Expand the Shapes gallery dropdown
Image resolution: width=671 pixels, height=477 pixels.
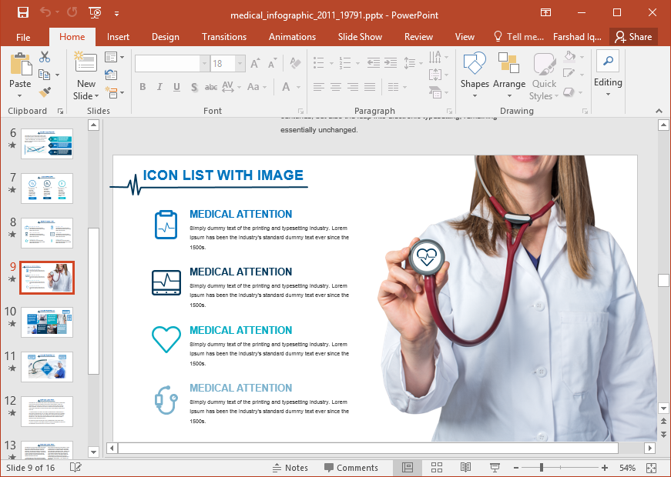[475, 96]
